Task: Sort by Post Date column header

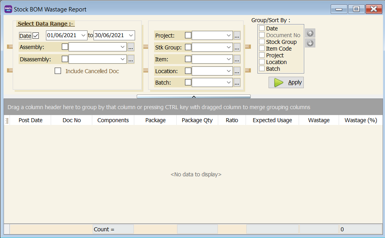Action: tap(30, 120)
